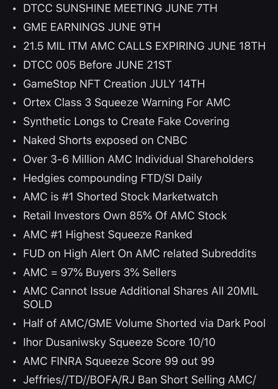Click the DTCC 005 Before June 21st text
Viewport: 278px width, 389px height.
[97, 65]
